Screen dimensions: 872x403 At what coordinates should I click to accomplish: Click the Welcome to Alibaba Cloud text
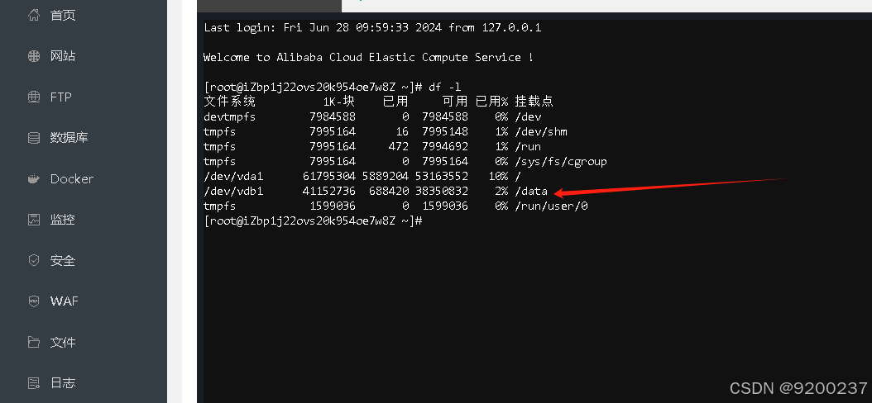(x=368, y=57)
